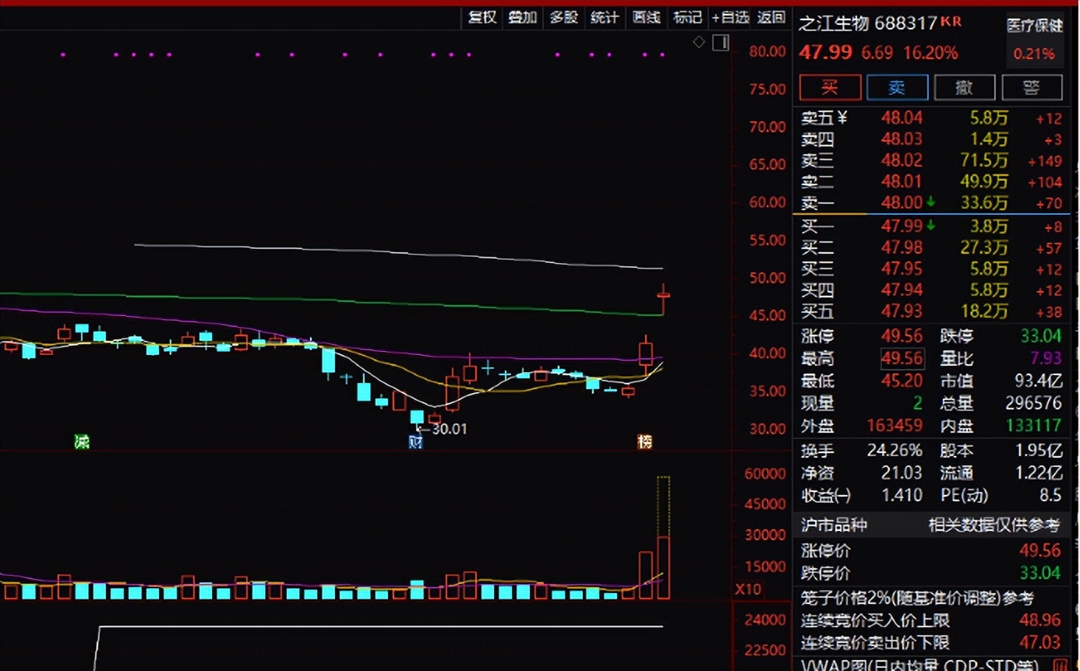Click the diamond marker icon above chart

(699, 42)
